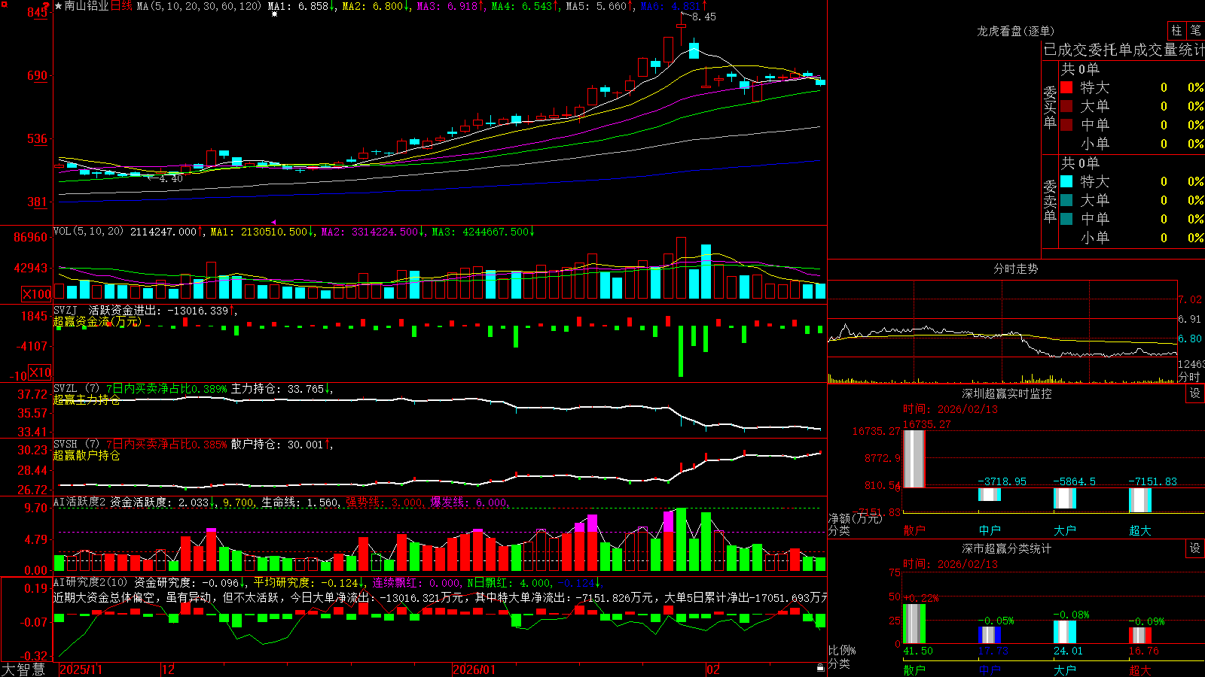Click the 大户 bar showing -5864.5
Image resolution: width=1205 pixels, height=677 pixels.
[x=1065, y=498]
